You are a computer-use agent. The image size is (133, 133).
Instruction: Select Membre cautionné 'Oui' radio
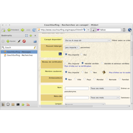(83, 72)
